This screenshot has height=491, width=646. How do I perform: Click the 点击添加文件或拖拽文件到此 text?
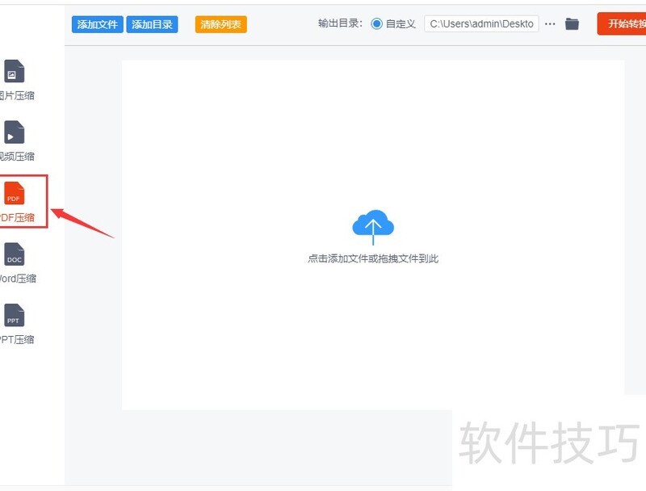click(372, 258)
